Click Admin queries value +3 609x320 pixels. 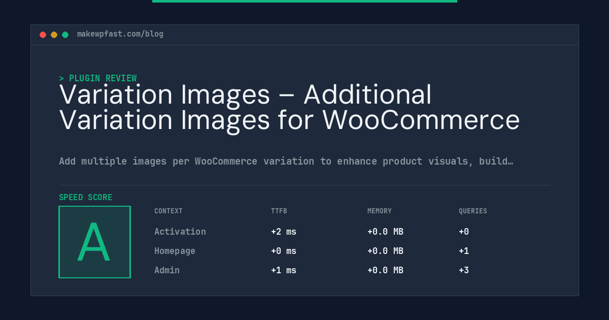(464, 270)
